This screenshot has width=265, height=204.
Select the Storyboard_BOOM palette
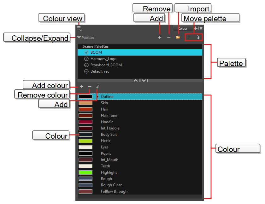(106, 65)
